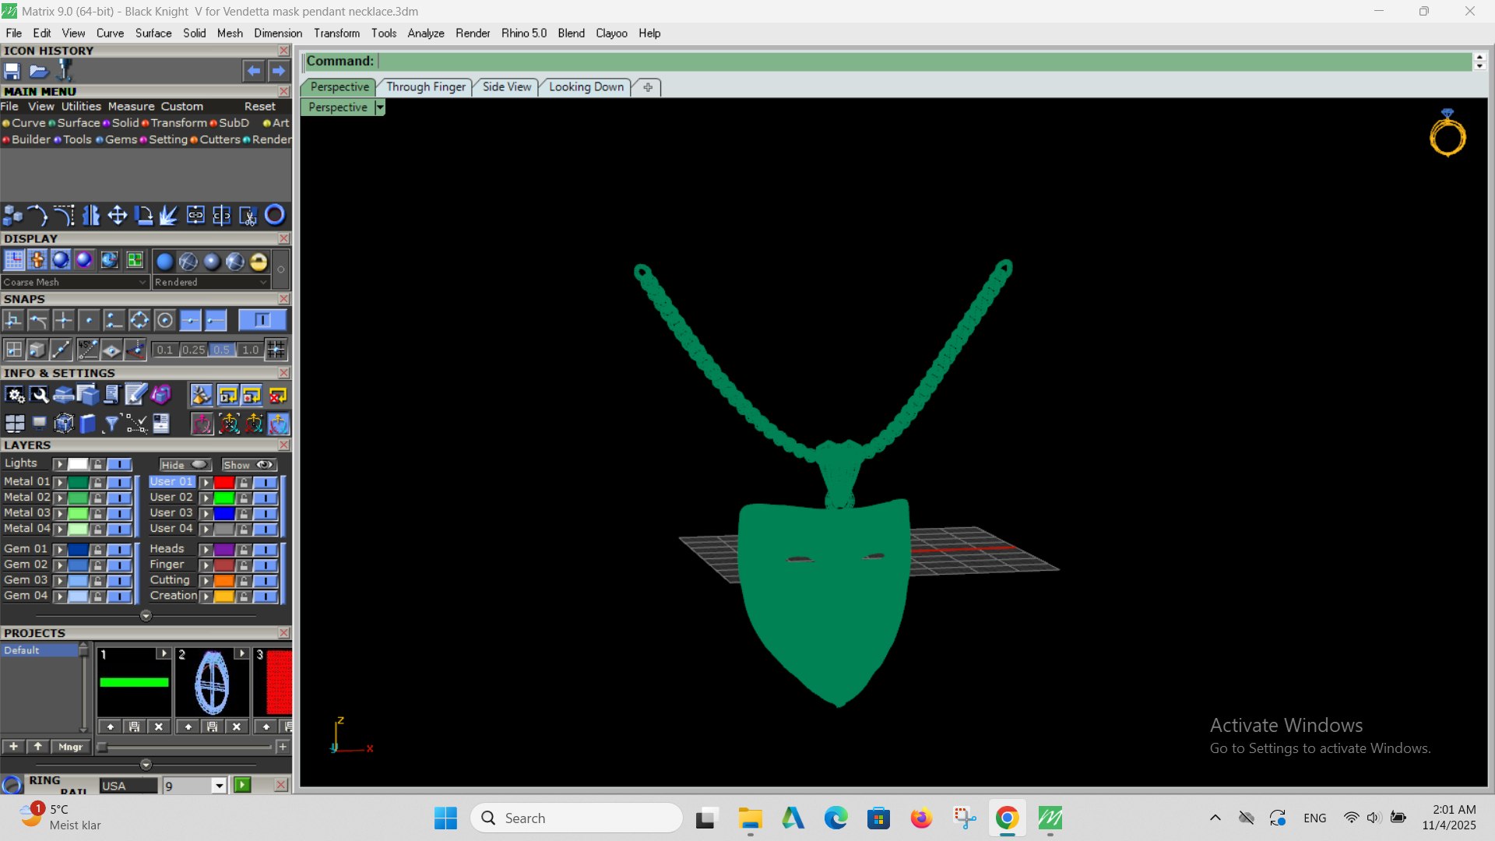Open the Transform menu

[336, 33]
